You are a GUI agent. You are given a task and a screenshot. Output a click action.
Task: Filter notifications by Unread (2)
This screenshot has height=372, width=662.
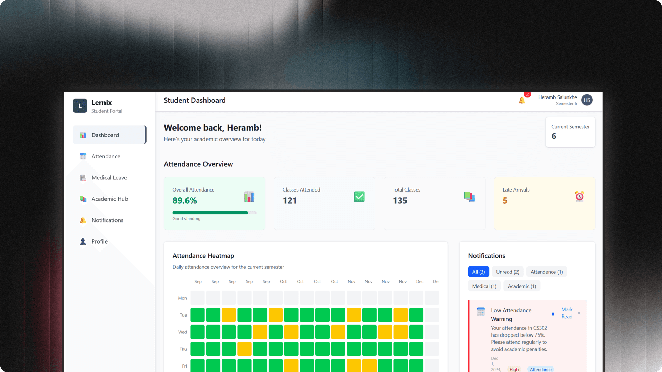pos(508,272)
